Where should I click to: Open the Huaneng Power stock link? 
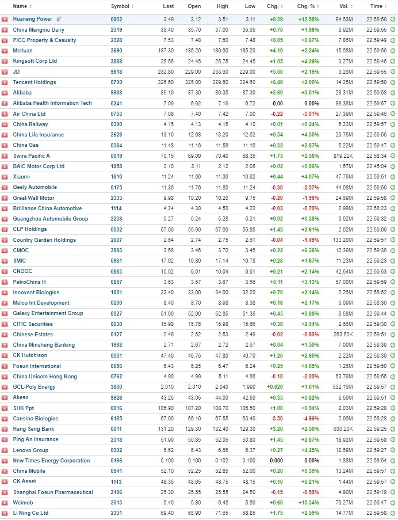pyautogui.click(x=32, y=19)
